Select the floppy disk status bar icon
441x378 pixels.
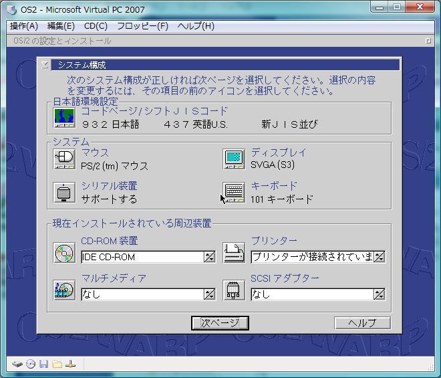[44, 364]
